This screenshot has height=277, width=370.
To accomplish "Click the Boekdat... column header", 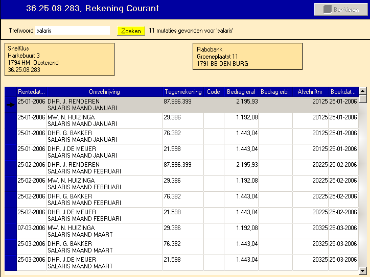I will pos(343,92).
